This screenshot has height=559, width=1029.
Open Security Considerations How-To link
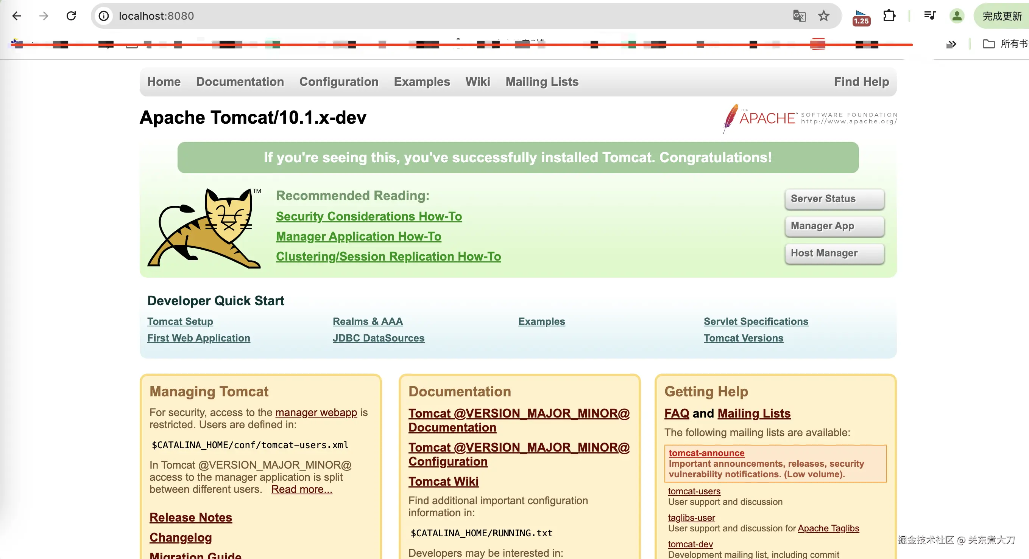point(369,216)
